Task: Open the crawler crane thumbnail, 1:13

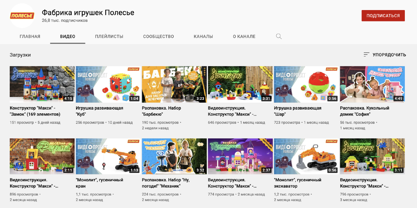Action: click(x=108, y=156)
